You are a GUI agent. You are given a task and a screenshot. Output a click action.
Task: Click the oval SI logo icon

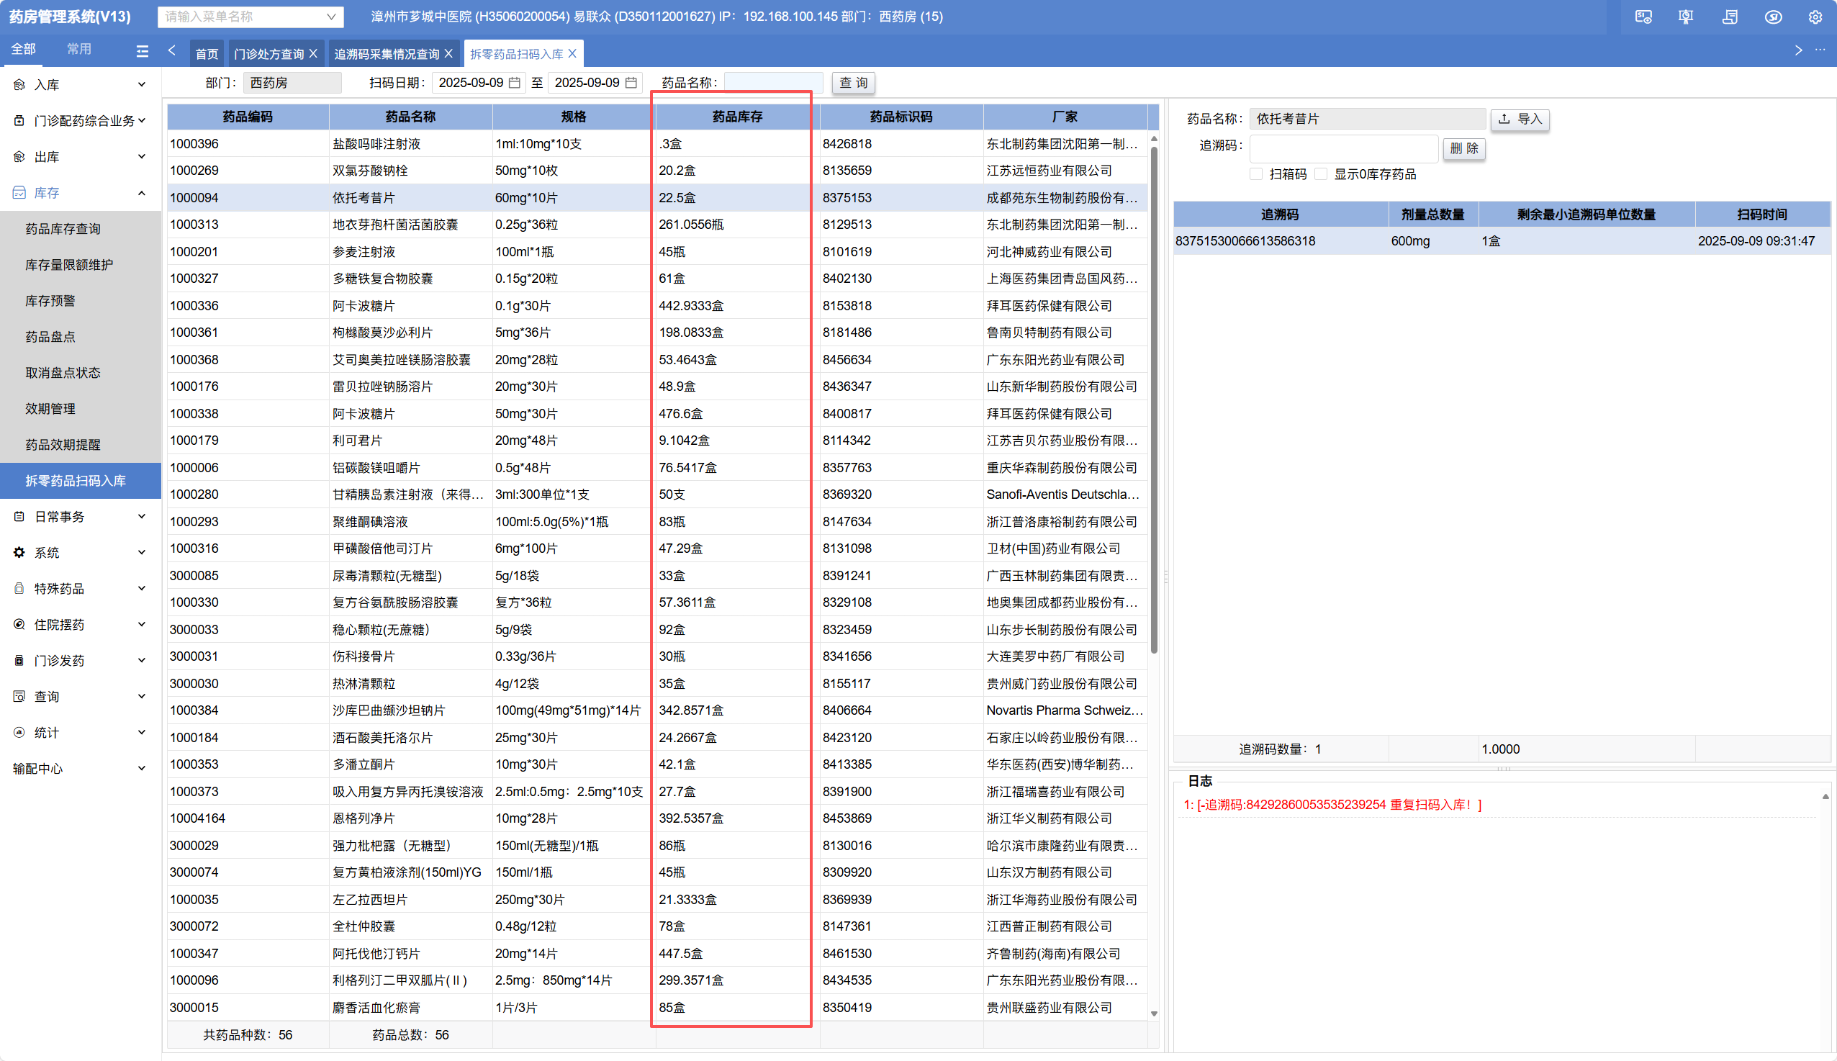[1773, 17]
